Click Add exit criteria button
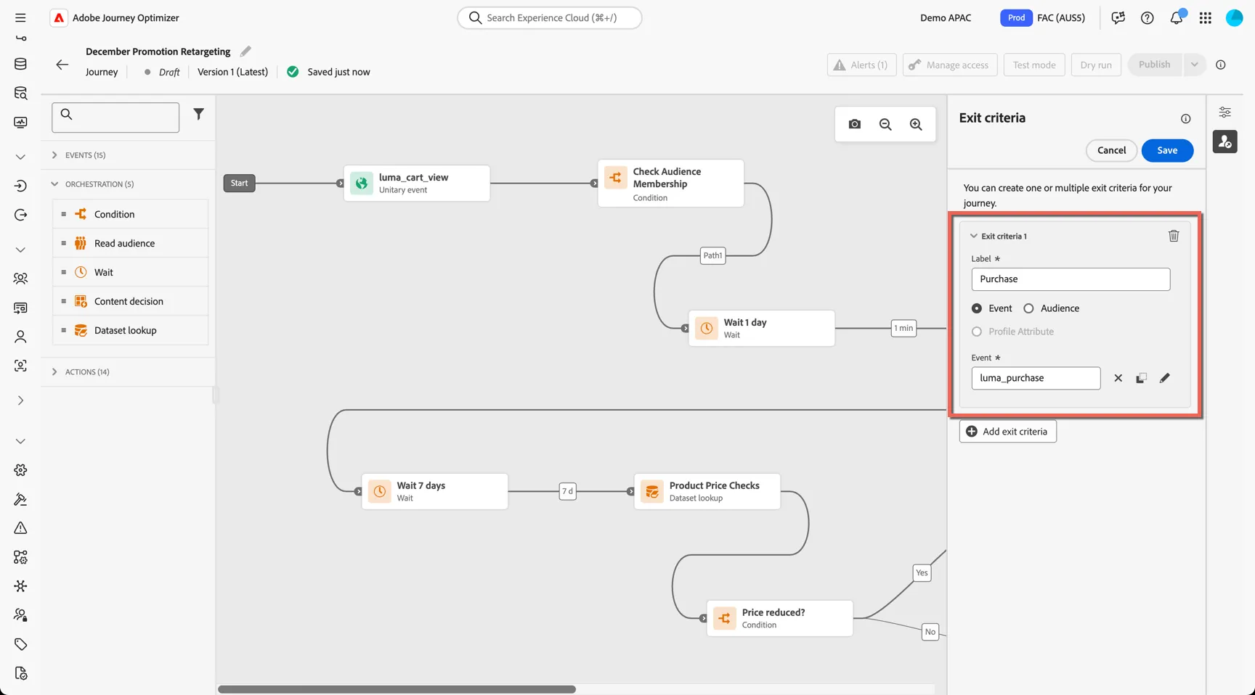The image size is (1255, 695). point(1007,432)
